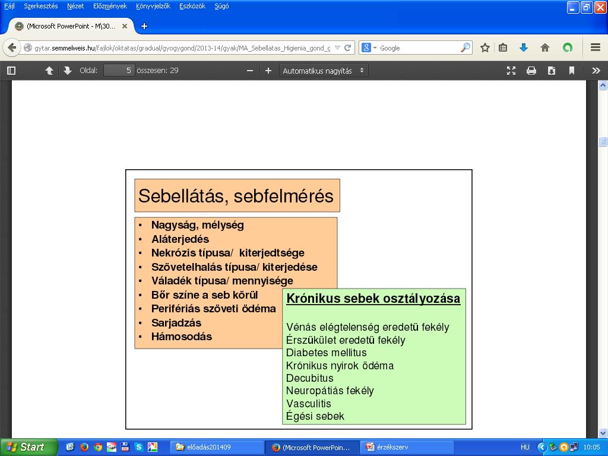
Task: Select the Microsoft PowerPoint browser tab
Action: (x=71, y=26)
